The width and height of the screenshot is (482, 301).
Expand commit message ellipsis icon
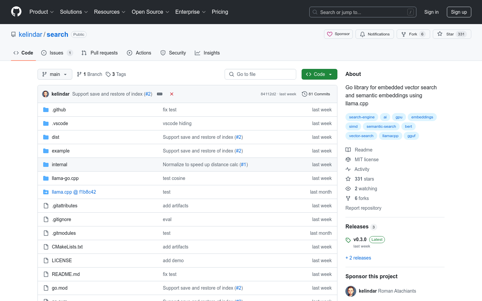160,94
